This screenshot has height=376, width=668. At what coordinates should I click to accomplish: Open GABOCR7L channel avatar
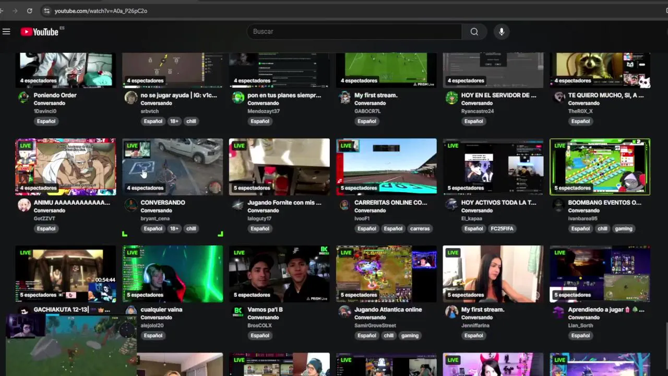pos(345,98)
